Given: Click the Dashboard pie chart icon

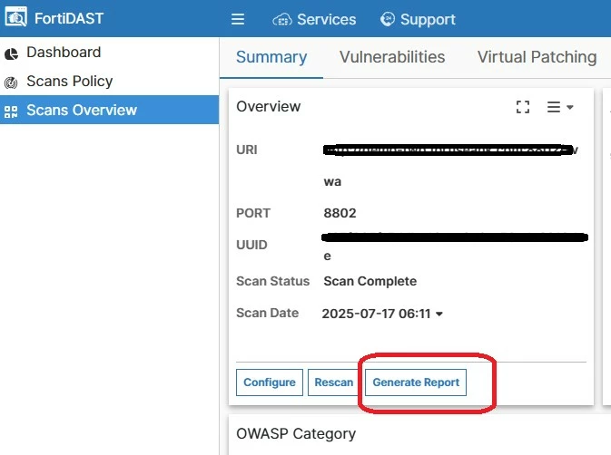Looking at the screenshot, I should [x=11, y=53].
